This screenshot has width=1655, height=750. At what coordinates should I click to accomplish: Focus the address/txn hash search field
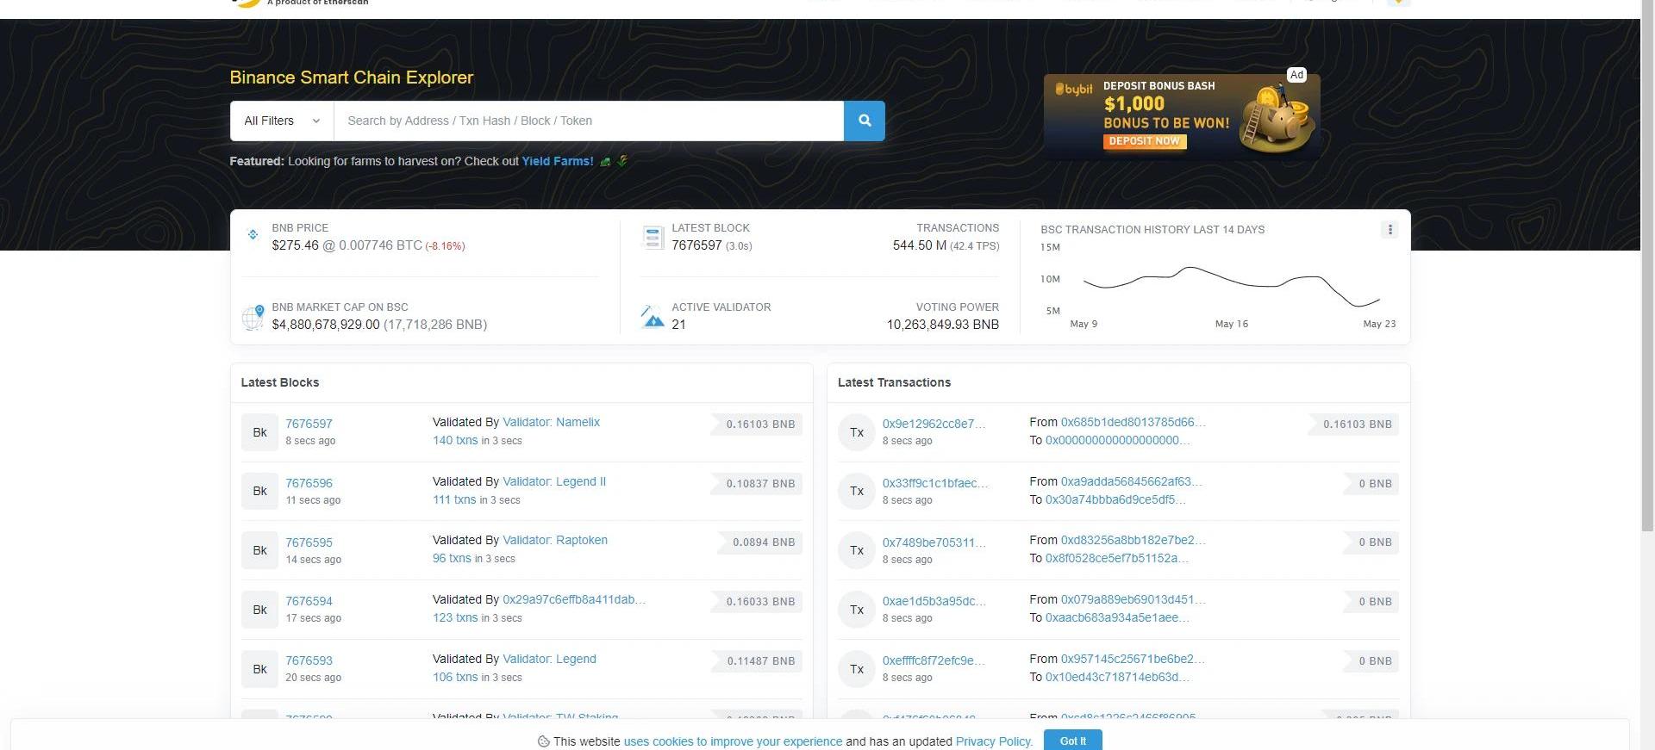588,121
